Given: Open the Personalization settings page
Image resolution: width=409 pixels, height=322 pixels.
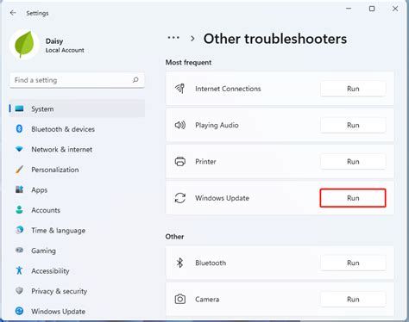Looking at the screenshot, I should [55, 170].
